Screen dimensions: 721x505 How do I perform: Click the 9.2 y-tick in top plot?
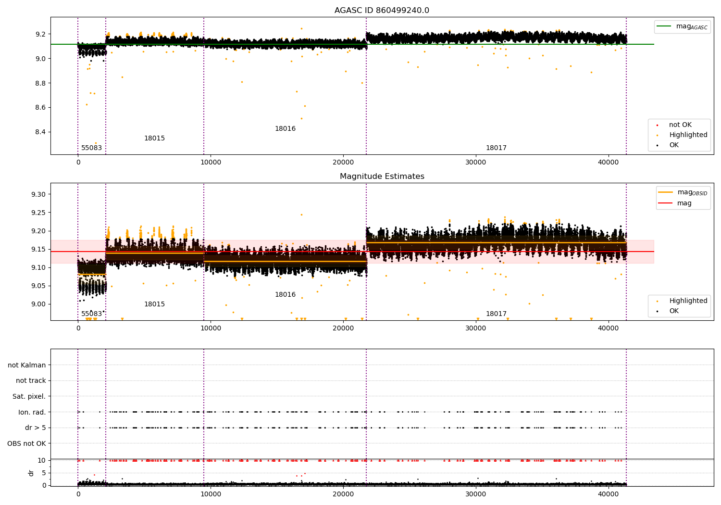[x=40, y=35]
